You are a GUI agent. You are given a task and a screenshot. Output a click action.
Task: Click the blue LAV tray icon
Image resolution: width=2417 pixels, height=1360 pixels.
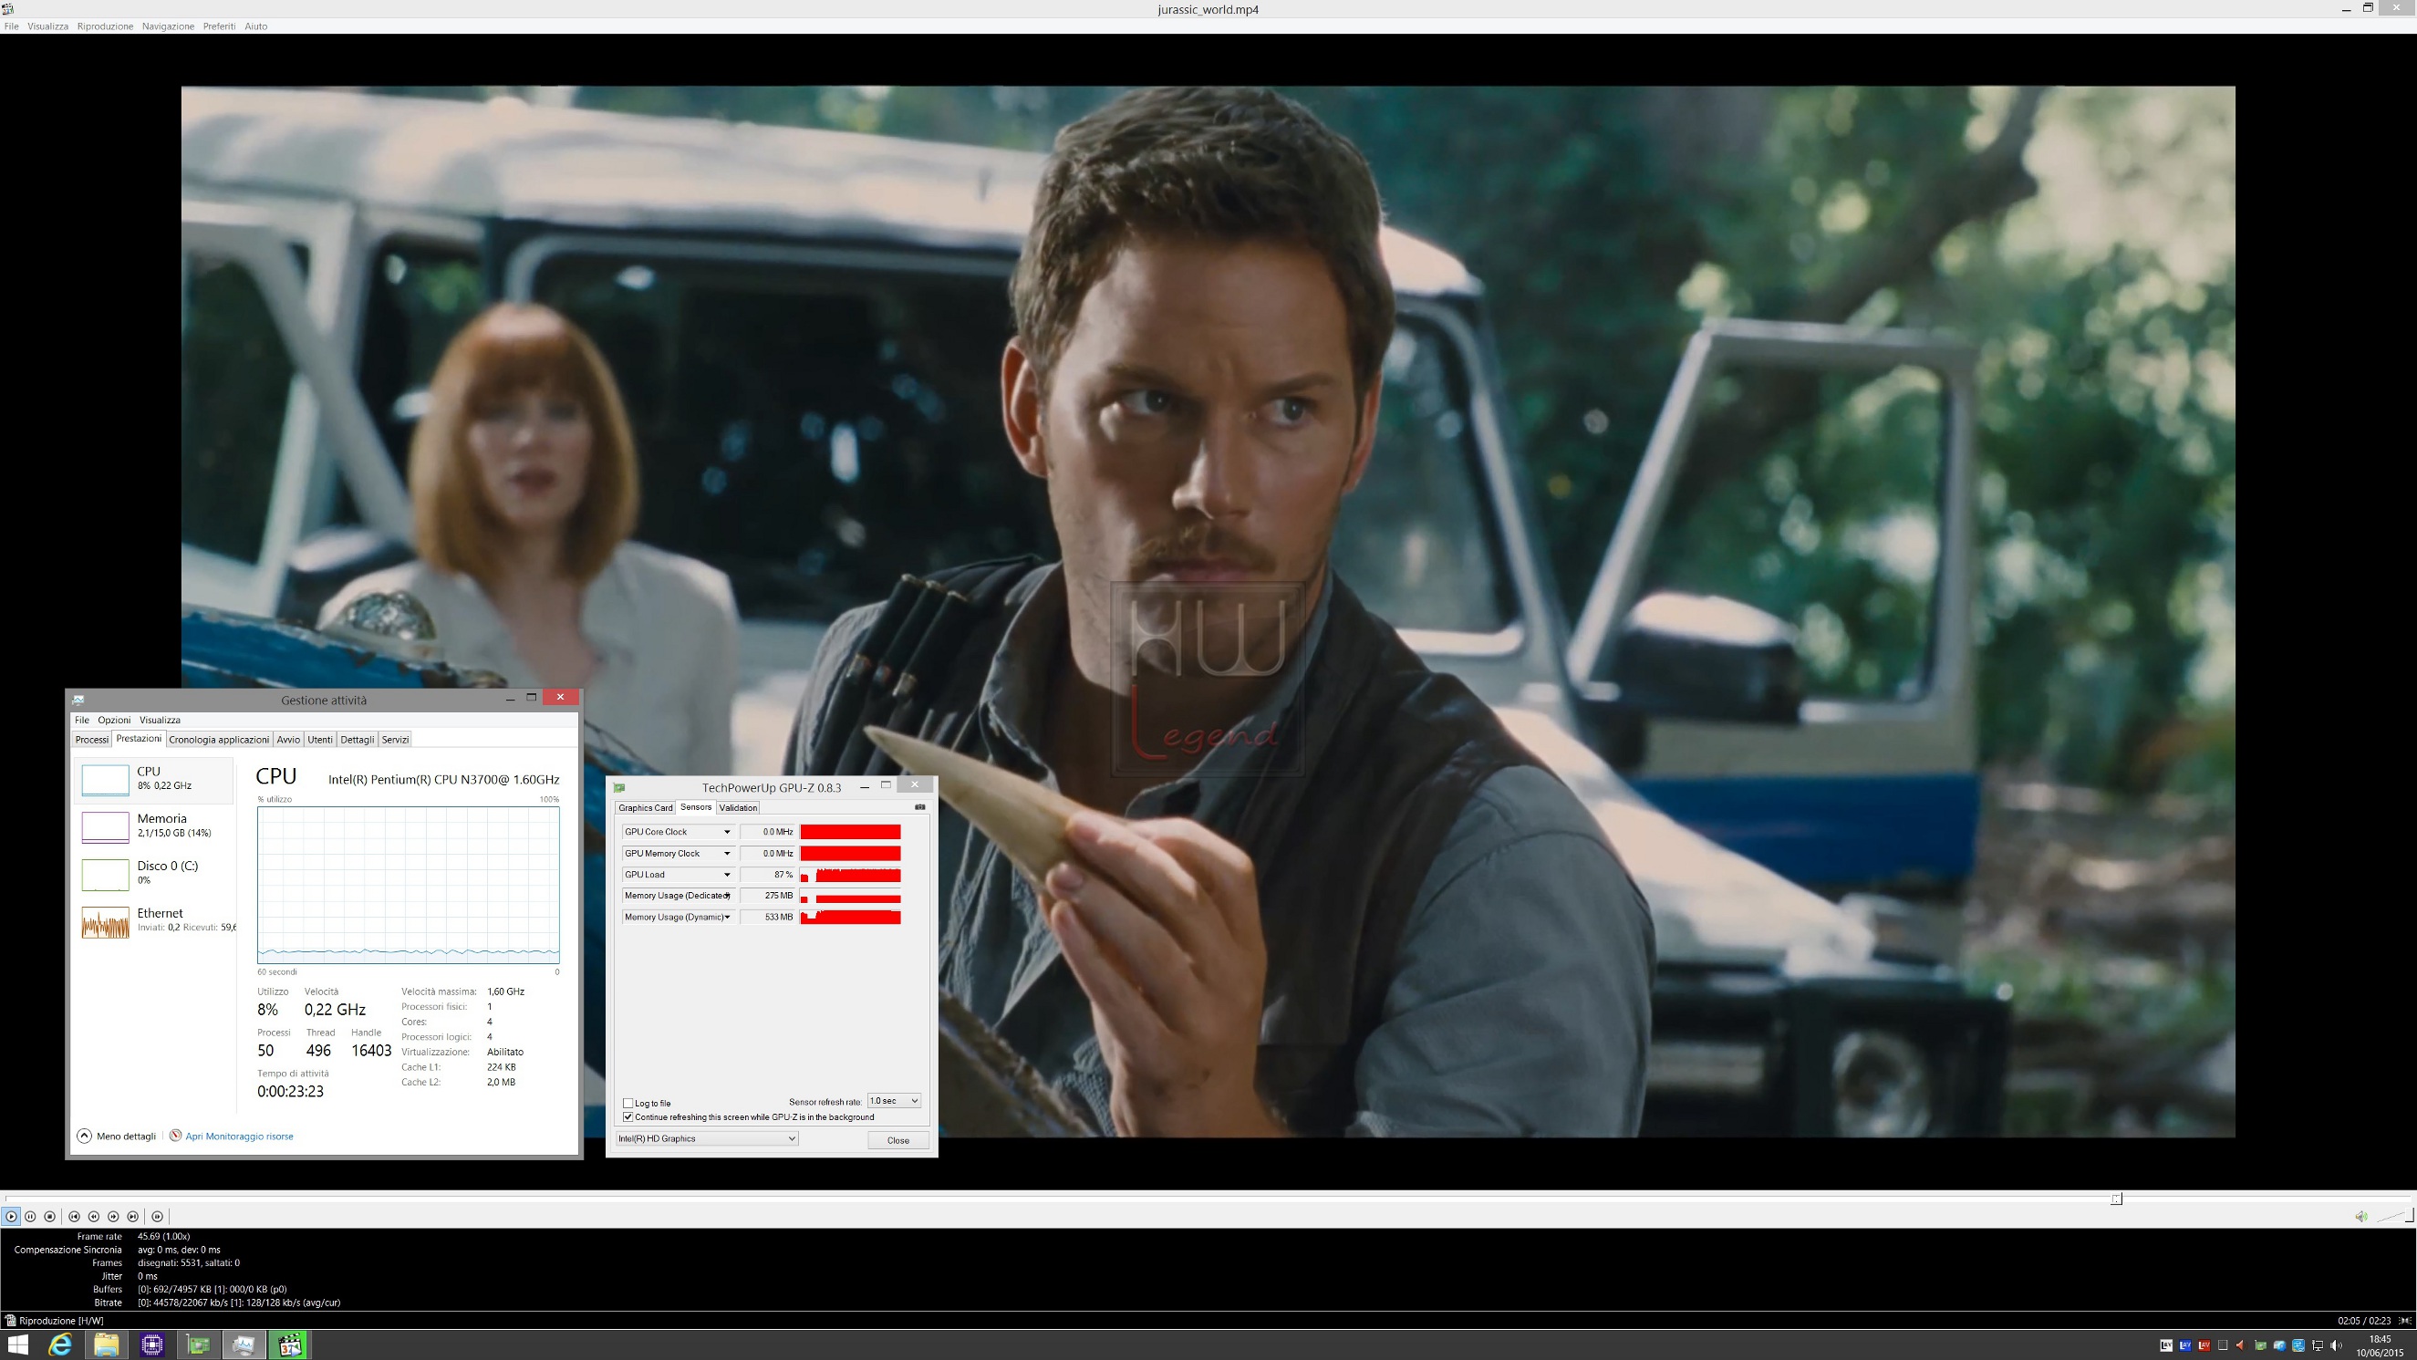click(2185, 1346)
